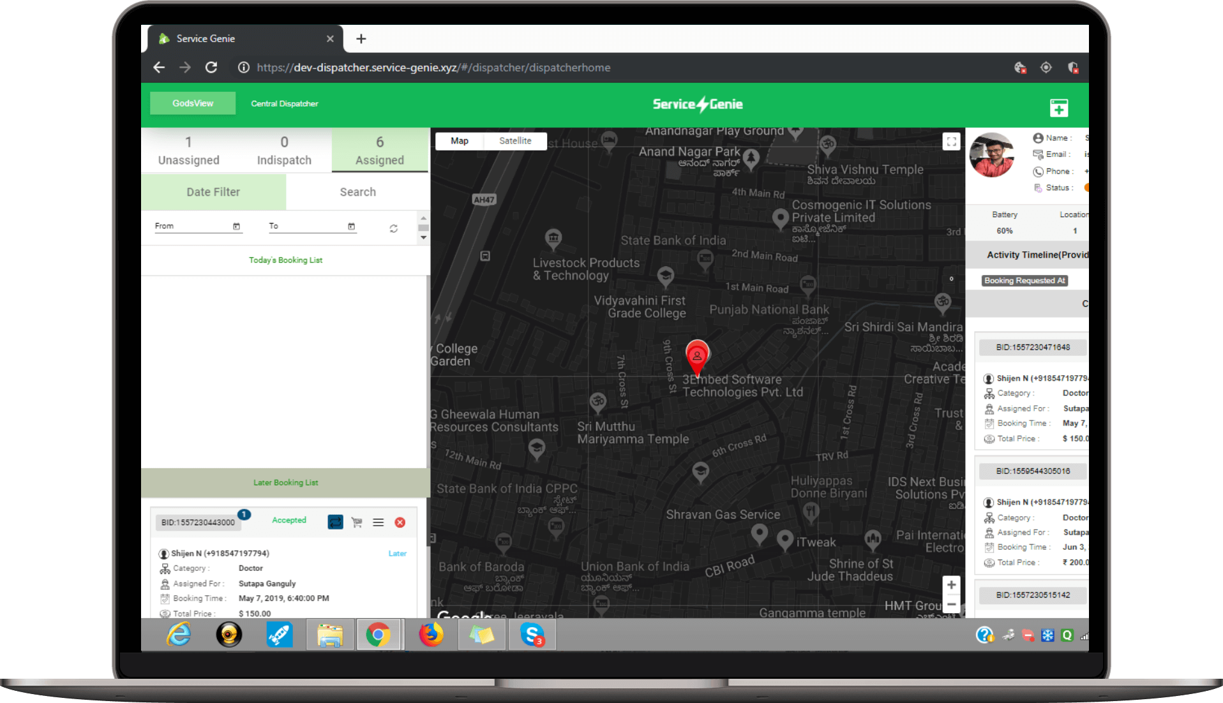Open the cart icon on booking BID:1557230443000
The width and height of the screenshot is (1223, 703).
pyautogui.click(x=357, y=522)
